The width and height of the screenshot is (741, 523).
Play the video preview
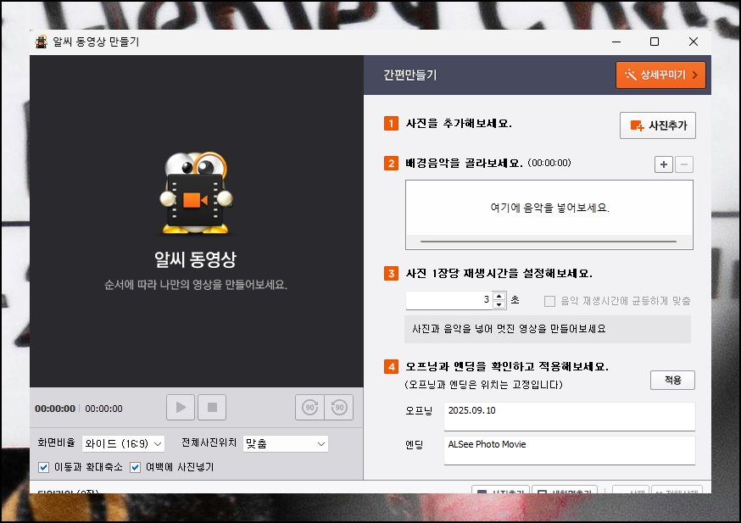(181, 407)
